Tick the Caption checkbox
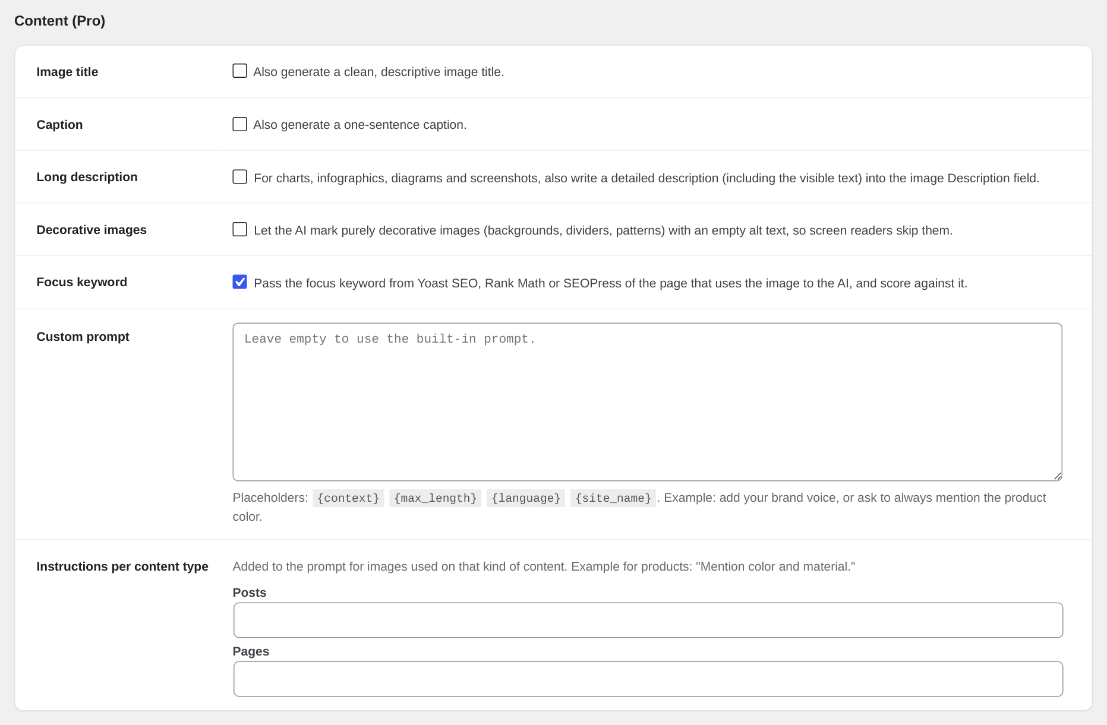The width and height of the screenshot is (1107, 725). [x=239, y=124]
